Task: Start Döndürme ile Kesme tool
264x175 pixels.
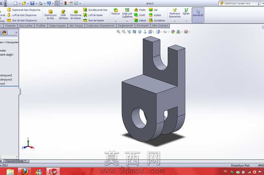Action: click(75, 15)
